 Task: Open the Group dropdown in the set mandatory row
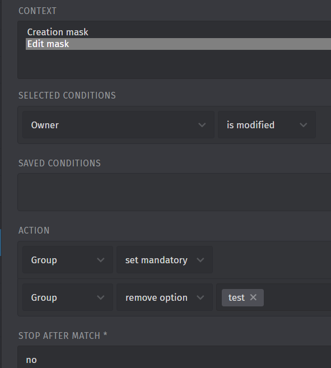click(68, 260)
